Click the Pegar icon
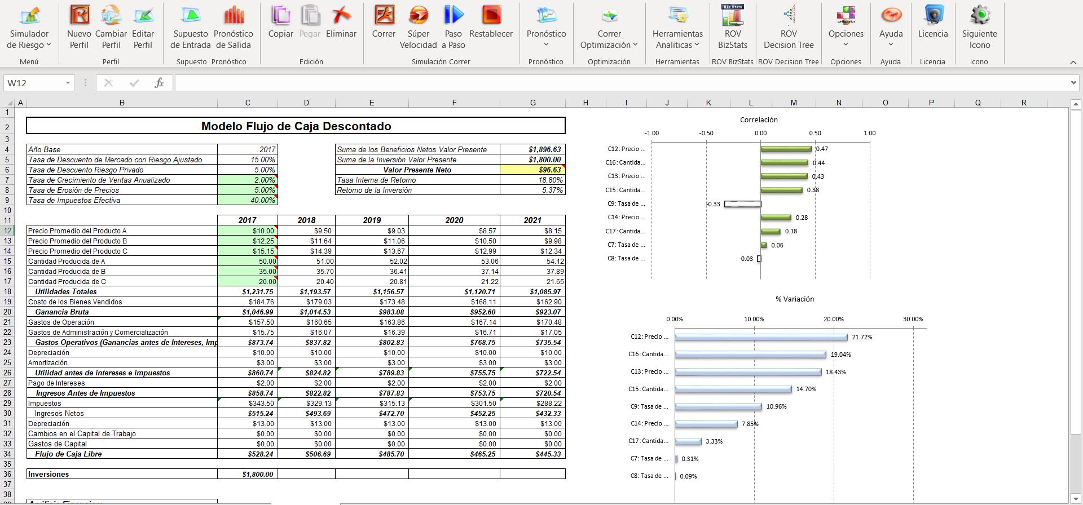 (x=310, y=23)
